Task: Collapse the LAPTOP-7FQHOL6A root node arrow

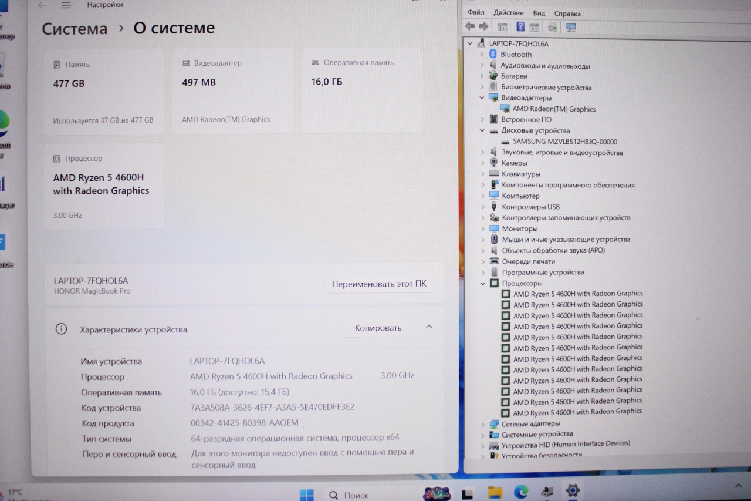Action: (x=471, y=43)
